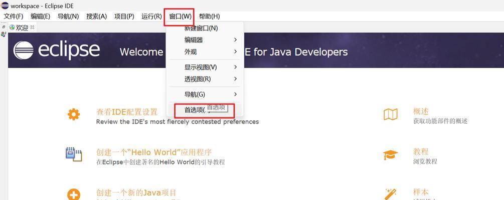Screen dimensions: 504x200
Task: Open the 帮助(H) menu
Action: tap(209, 16)
